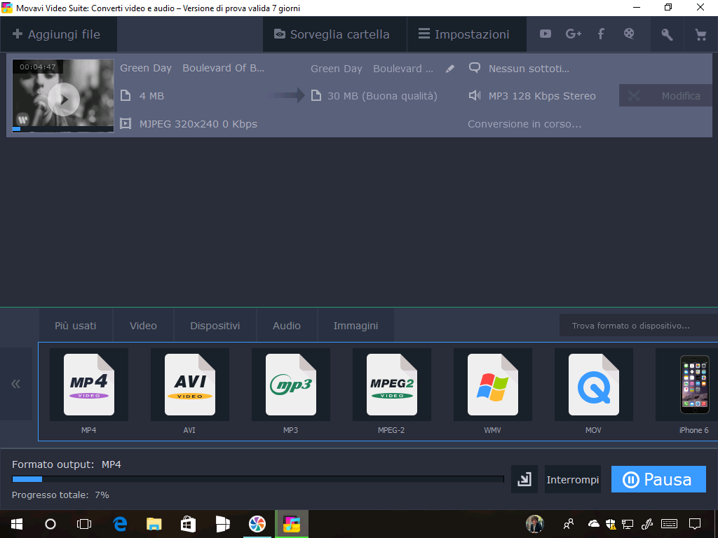This screenshot has height=538, width=718.
Task: Click the Cortana circle icon
Action: point(50,524)
